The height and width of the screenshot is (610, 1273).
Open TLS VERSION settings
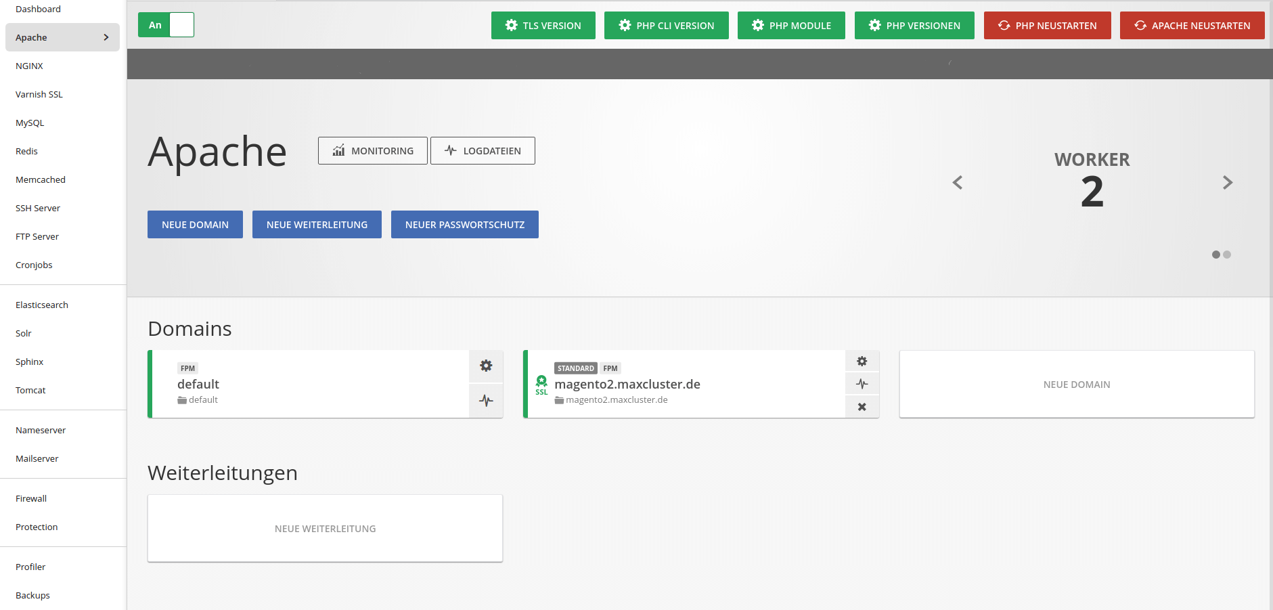pyautogui.click(x=543, y=26)
